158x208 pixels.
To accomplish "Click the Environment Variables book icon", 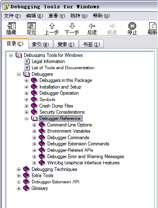I will (42, 131).
